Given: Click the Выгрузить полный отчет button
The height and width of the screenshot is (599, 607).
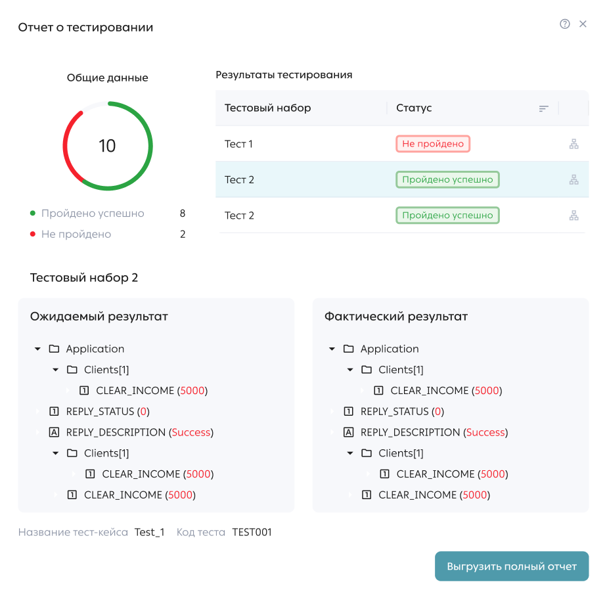Looking at the screenshot, I should (511, 566).
